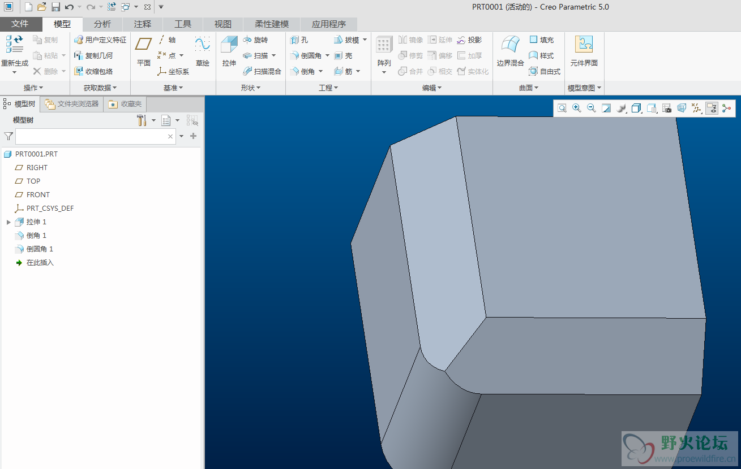Select the Copy Geometry (复制几何) tool
The width and height of the screenshot is (741, 469).
coord(93,56)
